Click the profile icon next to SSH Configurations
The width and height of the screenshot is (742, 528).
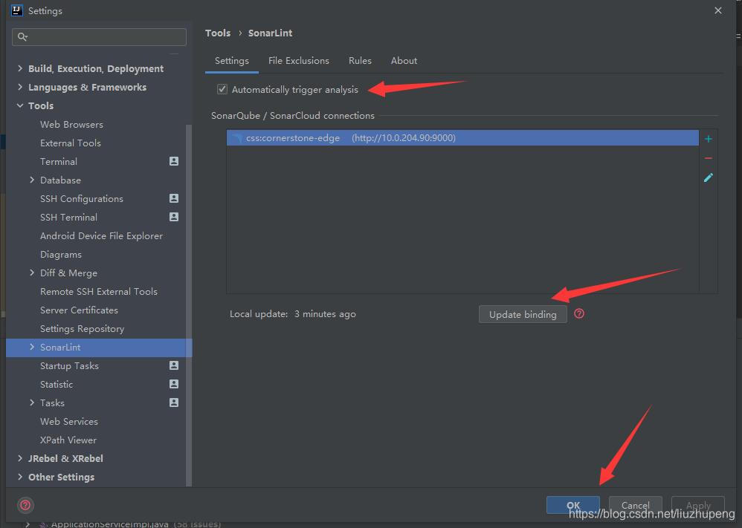[174, 198]
